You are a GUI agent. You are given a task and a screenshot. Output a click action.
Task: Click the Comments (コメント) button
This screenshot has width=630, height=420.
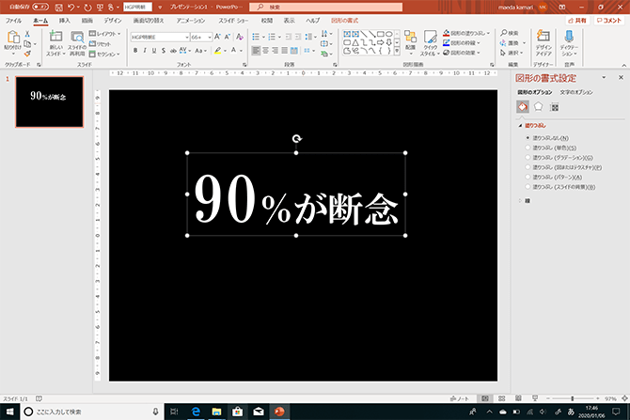point(608,21)
